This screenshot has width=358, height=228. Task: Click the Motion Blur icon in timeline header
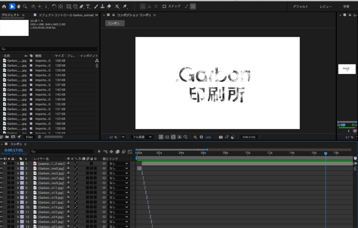click(x=123, y=151)
